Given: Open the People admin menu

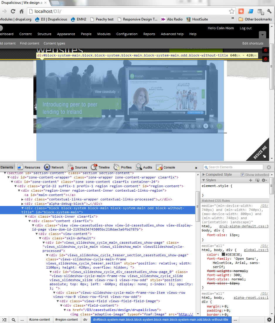Looking at the screenshot, I should pyautogui.click(x=86, y=34).
